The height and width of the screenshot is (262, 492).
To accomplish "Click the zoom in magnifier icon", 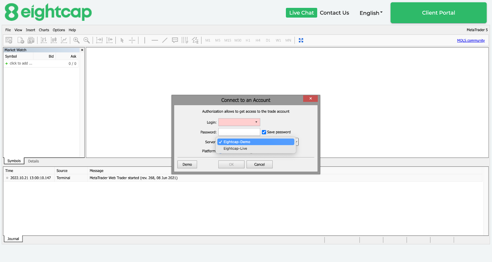I will tap(76, 40).
